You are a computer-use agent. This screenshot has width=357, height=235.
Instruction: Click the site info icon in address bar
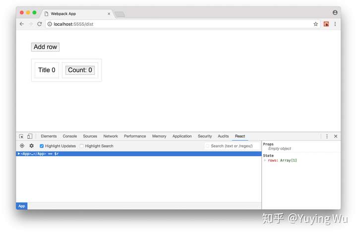(x=50, y=24)
